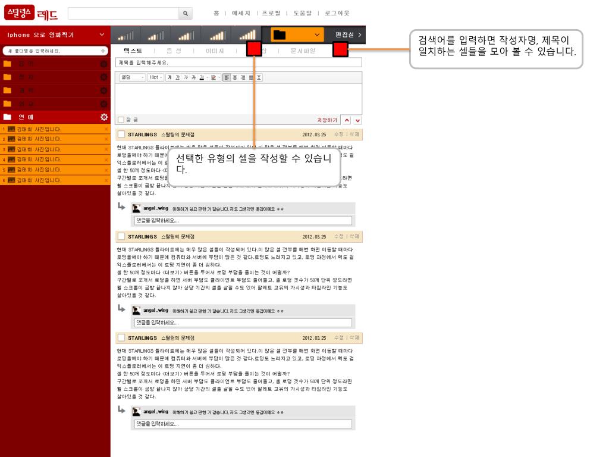
Task: Click 수정 on the first STARLINGS post
Action: point(338,134)
